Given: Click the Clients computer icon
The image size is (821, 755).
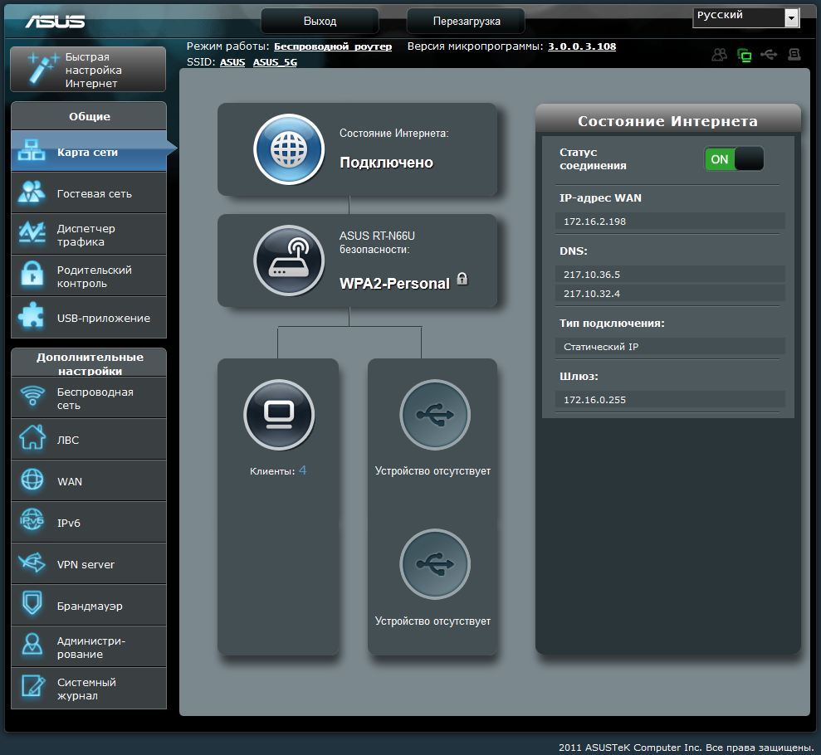Looking at the screenshot, I should (x=279, y=415).
